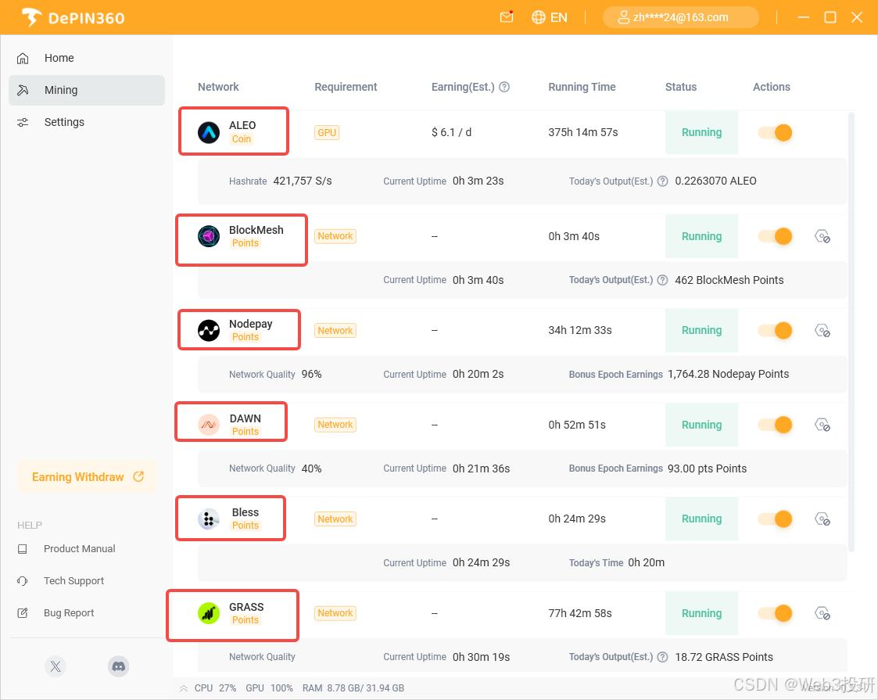Toggle the GRASS mining switch

coord(775,613)
